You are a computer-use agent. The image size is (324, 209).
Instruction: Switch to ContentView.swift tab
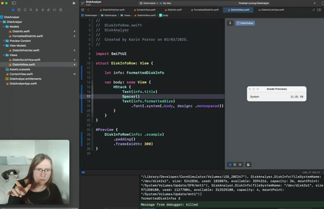[145, 10]
